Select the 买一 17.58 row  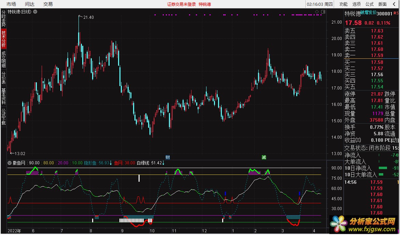[371, 62]
